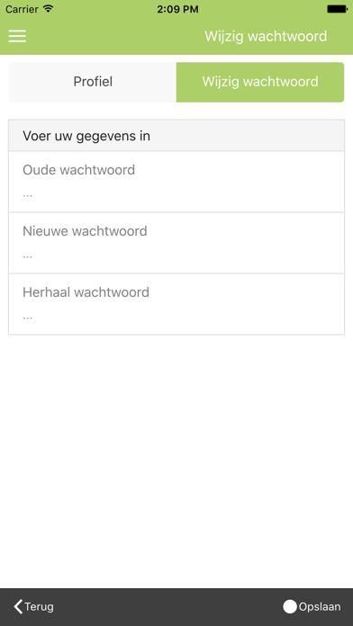Viewport: 353px width, 626px height.
Task: Save changes with the Opslaan label
Action: [320, 607]
